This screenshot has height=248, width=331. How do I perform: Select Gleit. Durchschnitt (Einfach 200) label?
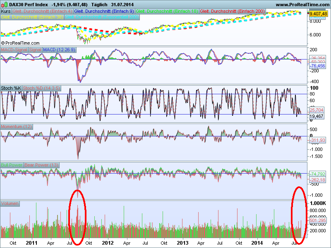[232, 11]
